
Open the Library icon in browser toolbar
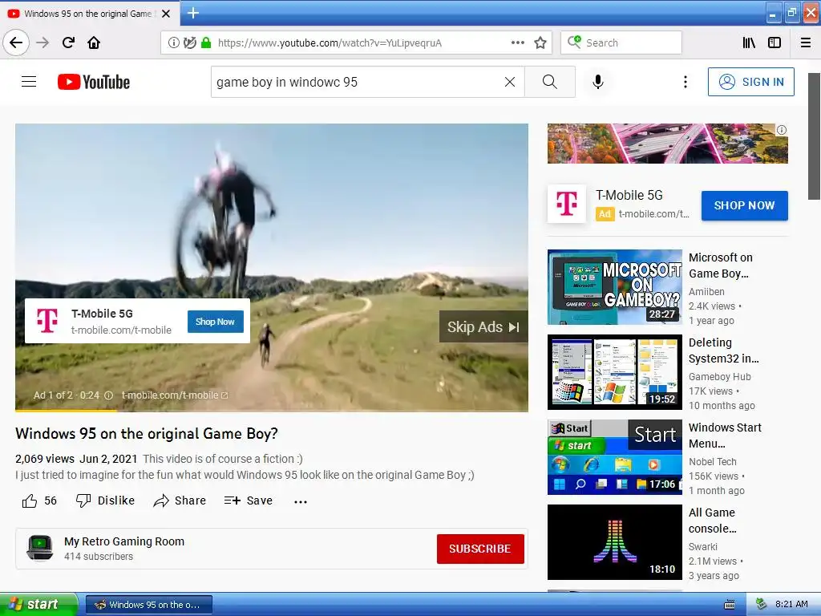[749, 43]
